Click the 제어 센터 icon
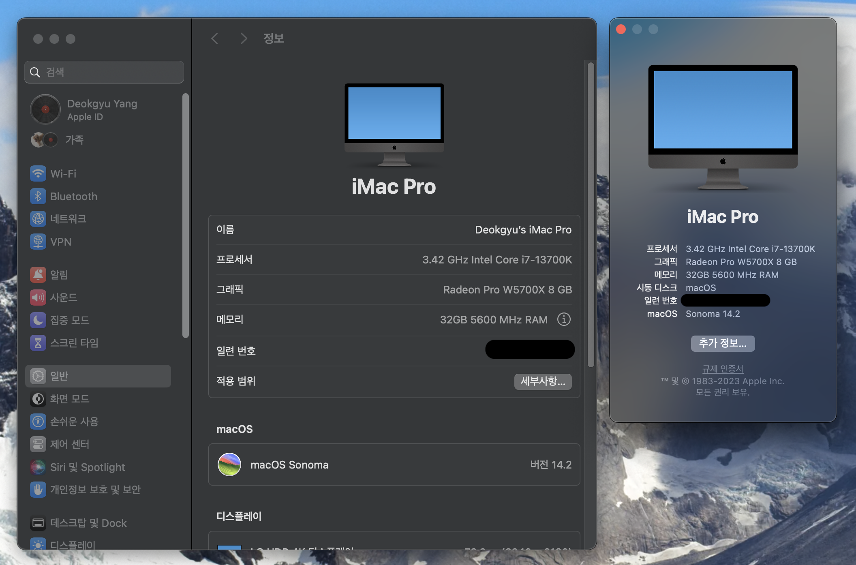Image resolution: width=856 pixels, height=565 pixels. tap(38, 444)
